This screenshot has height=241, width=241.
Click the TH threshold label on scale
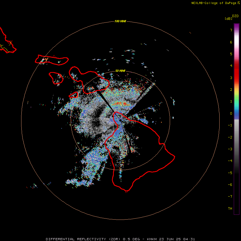[230, 209]
